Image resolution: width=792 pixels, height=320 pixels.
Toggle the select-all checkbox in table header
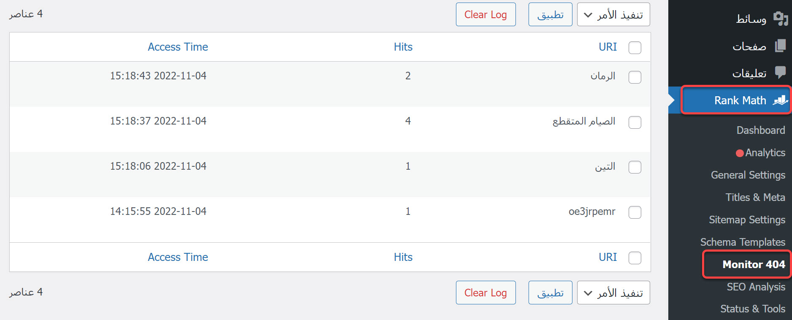pyautogui.click(x=635, y=48)
